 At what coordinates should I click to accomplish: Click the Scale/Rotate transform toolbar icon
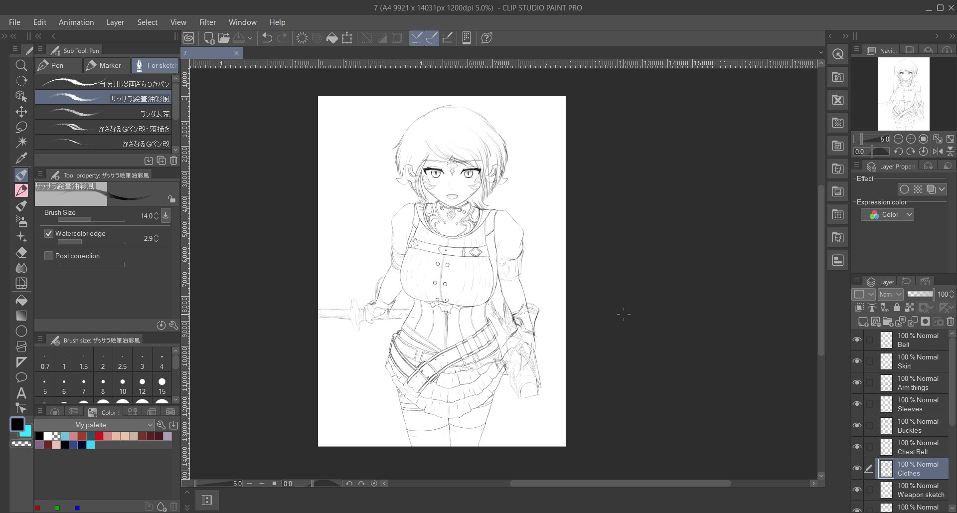tap(347, 38)
